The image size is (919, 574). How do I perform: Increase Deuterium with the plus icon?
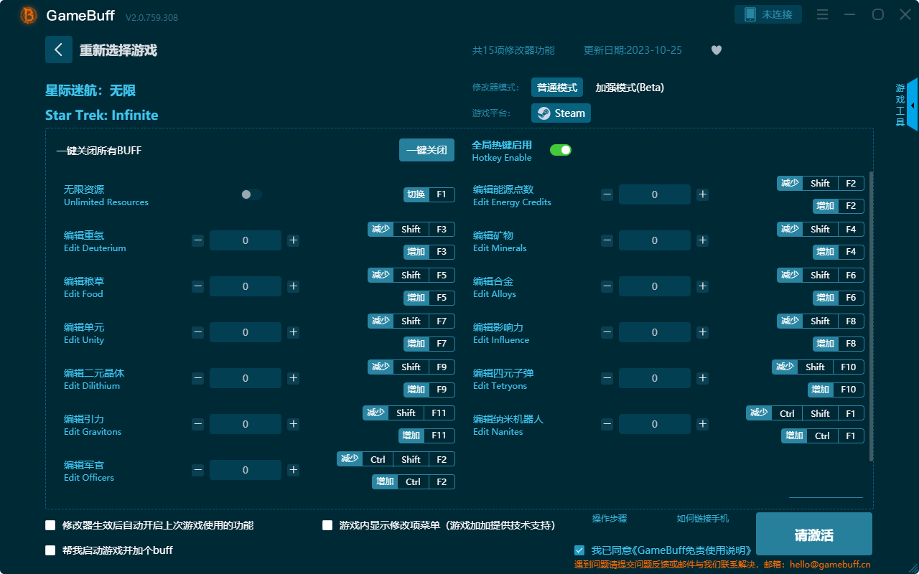pos(293,240)
